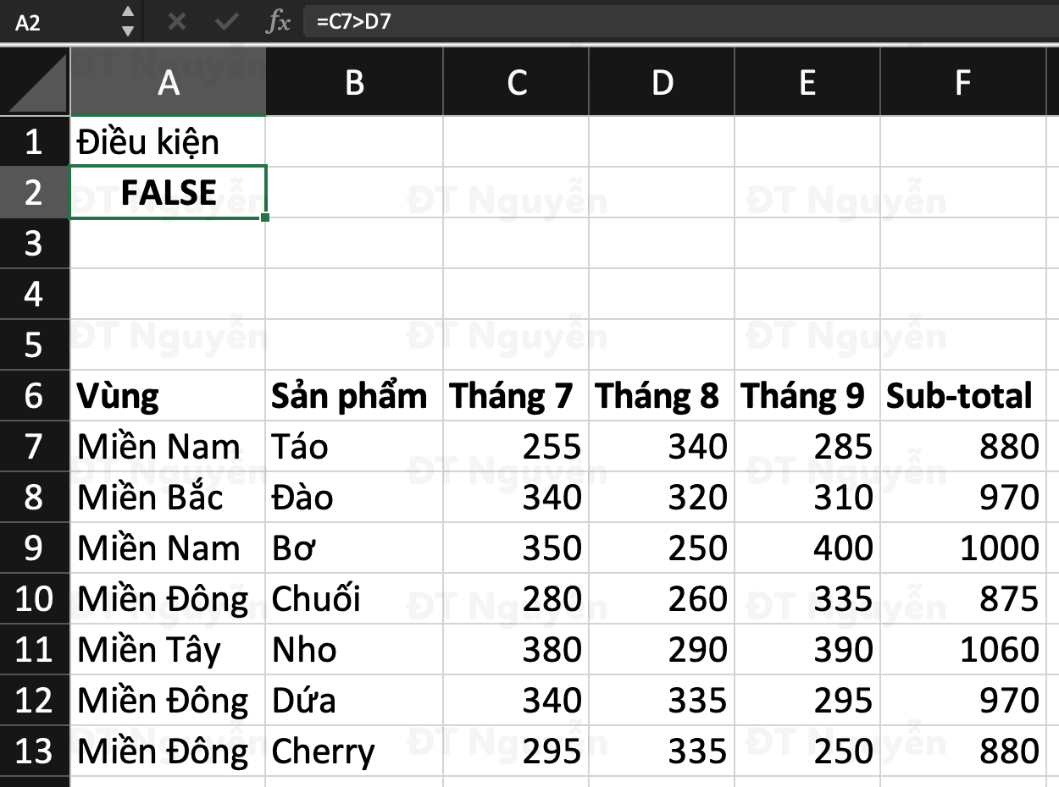Select the Vùng header cell

pos(167,395)
